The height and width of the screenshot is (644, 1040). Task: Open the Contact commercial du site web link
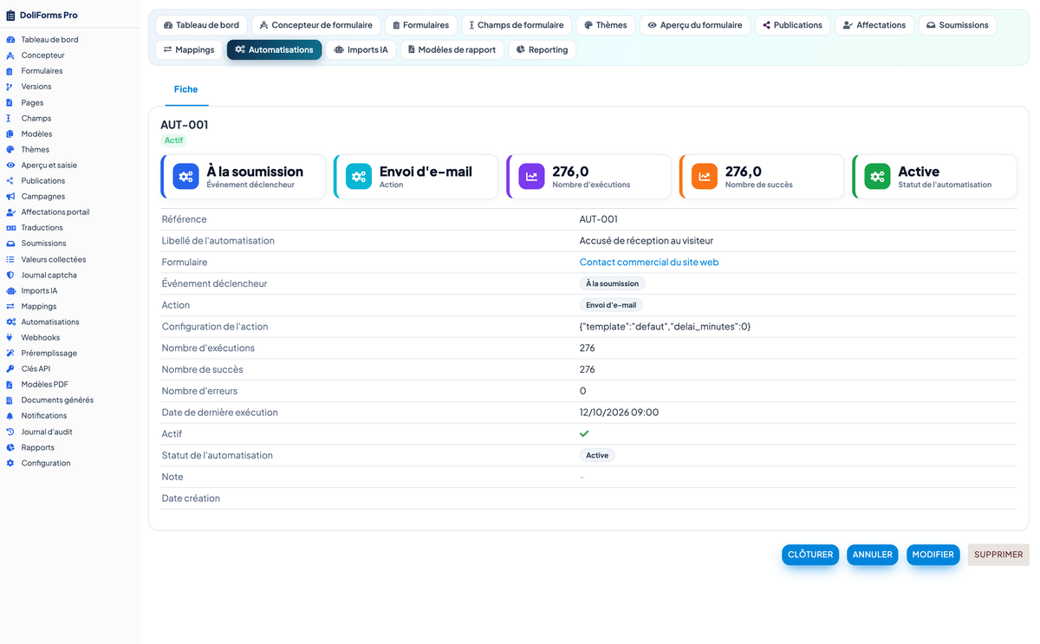click(x=649, y=262)
